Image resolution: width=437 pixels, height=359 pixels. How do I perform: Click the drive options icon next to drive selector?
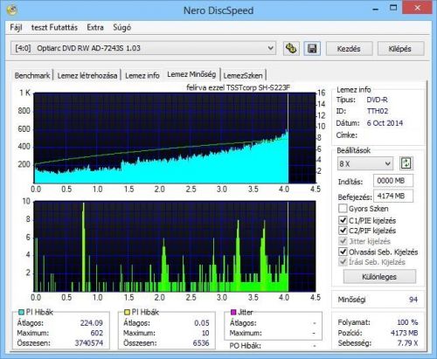point(291,48)
